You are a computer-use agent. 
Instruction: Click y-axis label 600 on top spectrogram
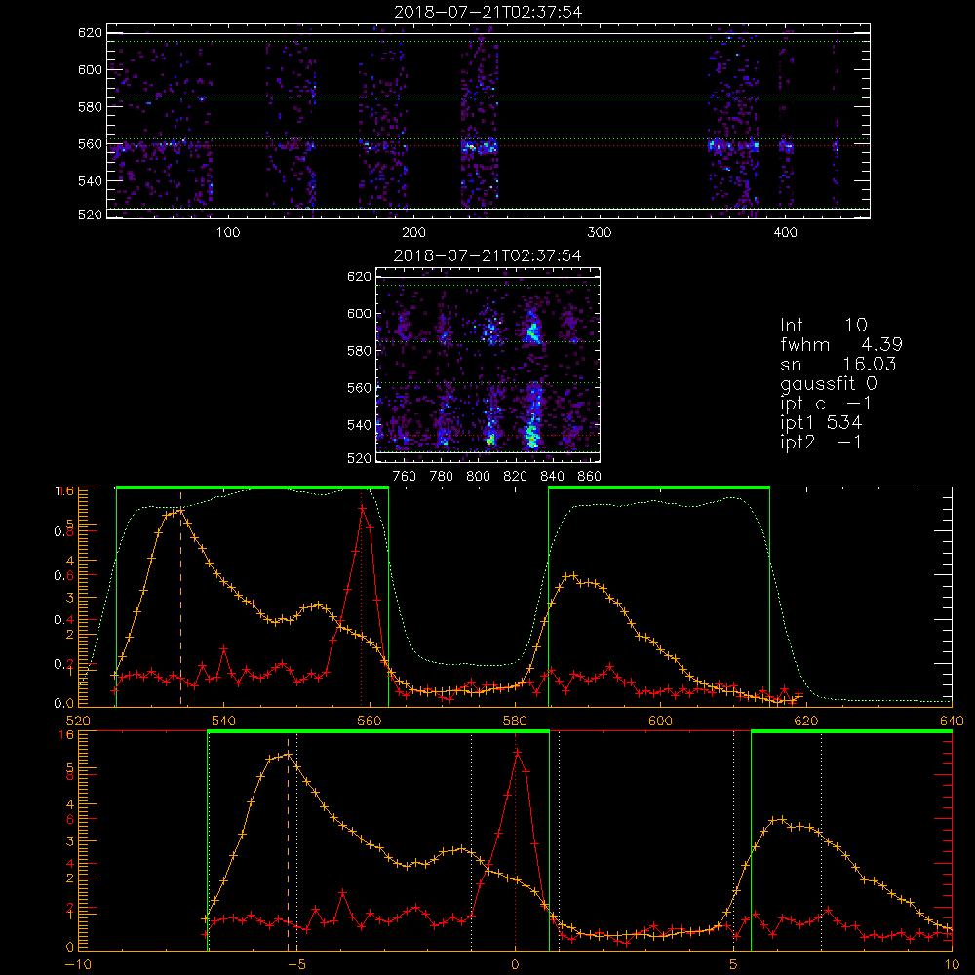pyautogui.click(x=90, y=69)
